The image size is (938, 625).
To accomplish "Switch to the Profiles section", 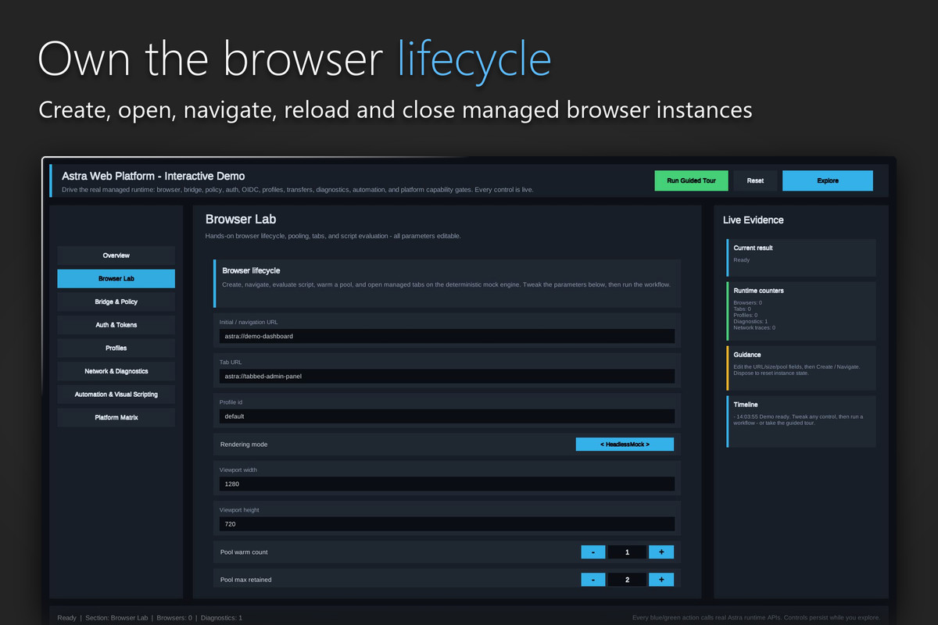I will pos(116,348).
